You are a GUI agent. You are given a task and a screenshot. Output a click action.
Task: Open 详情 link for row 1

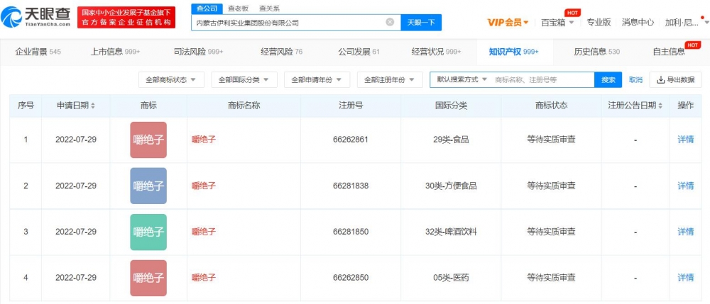coord(685,140)
